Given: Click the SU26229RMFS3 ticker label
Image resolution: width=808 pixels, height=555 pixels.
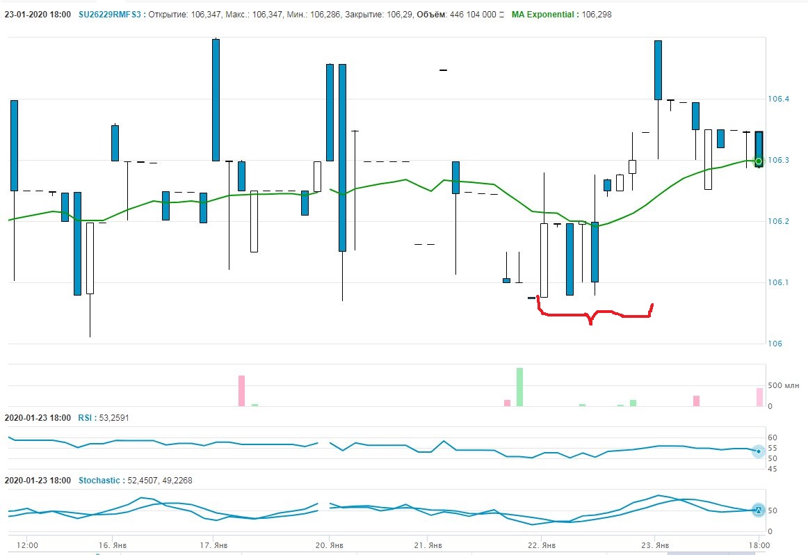Looking at the screenshot, I should [x=109, y=15].
